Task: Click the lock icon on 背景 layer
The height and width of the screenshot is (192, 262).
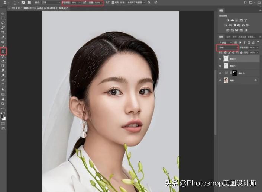Action: (x=255, y=80)
